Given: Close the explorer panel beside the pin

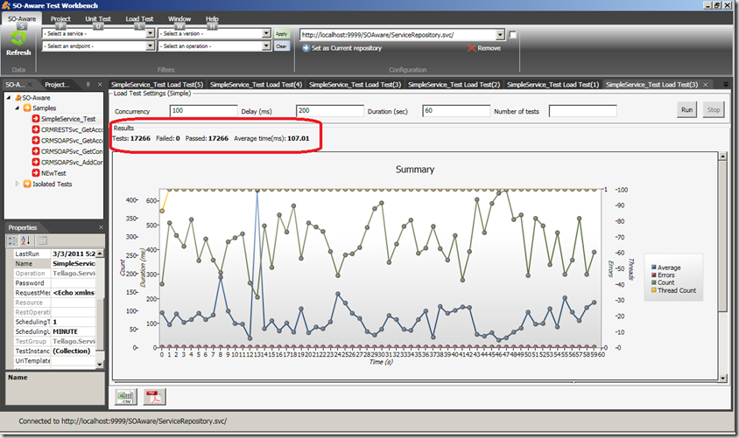Looking at the screenshot, I should pyautogui.click(x=100, y=85).
